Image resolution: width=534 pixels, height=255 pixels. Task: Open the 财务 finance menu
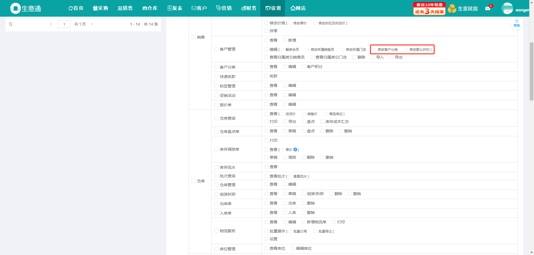coord(249,8)
